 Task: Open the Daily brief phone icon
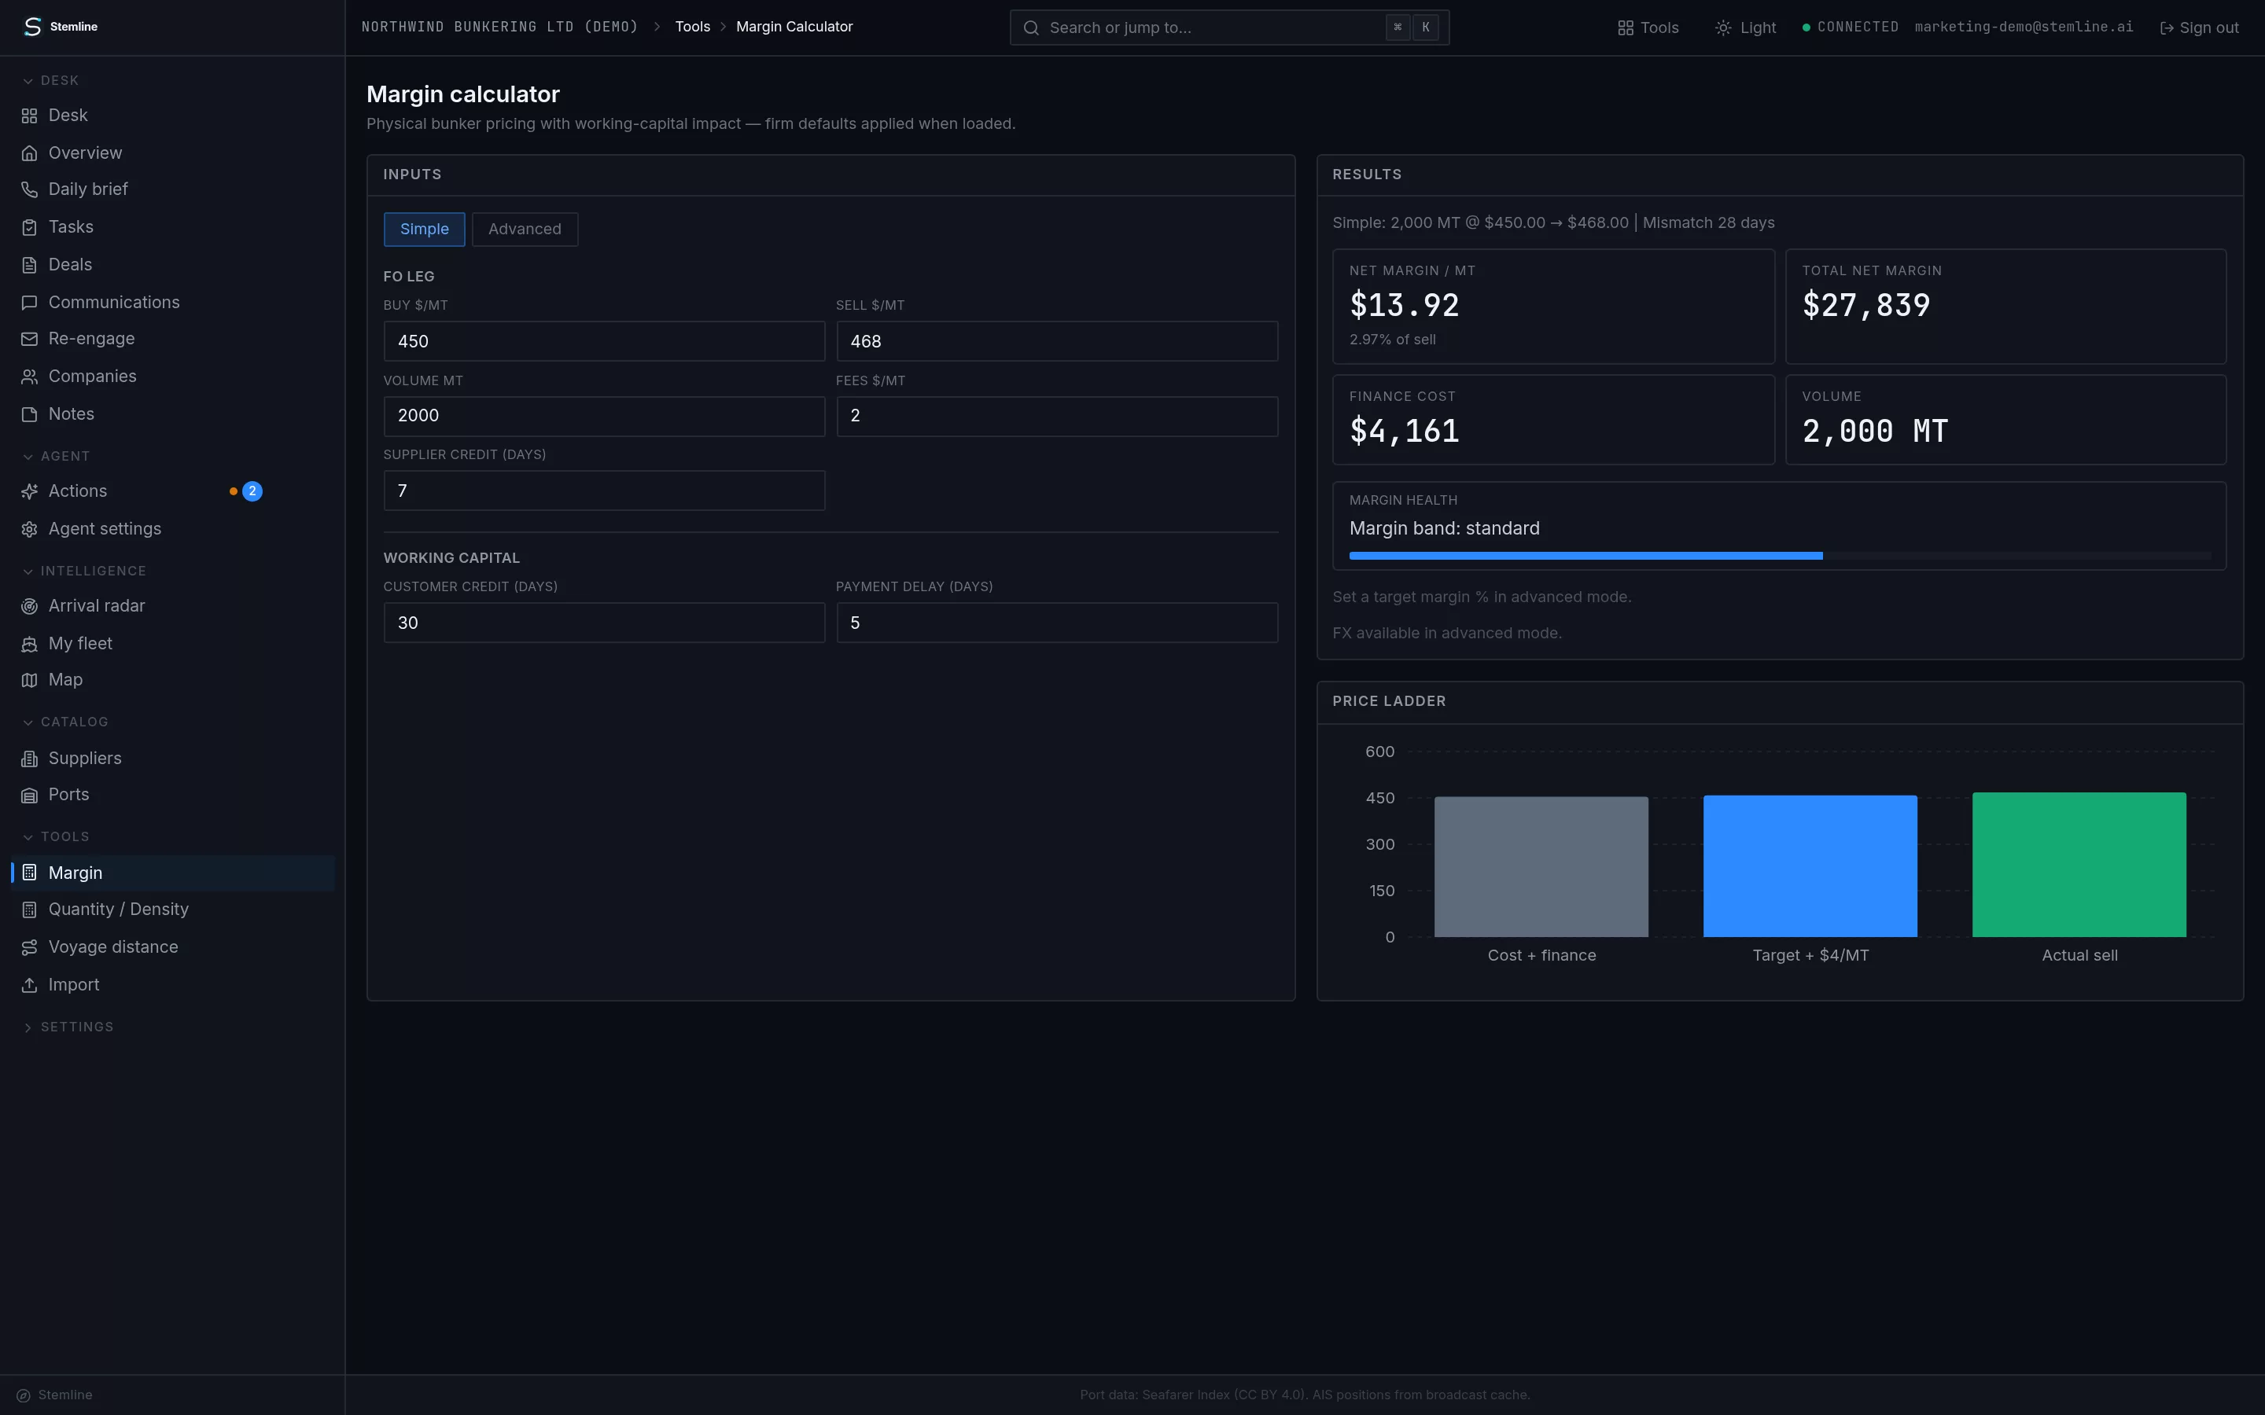[29, 190]
